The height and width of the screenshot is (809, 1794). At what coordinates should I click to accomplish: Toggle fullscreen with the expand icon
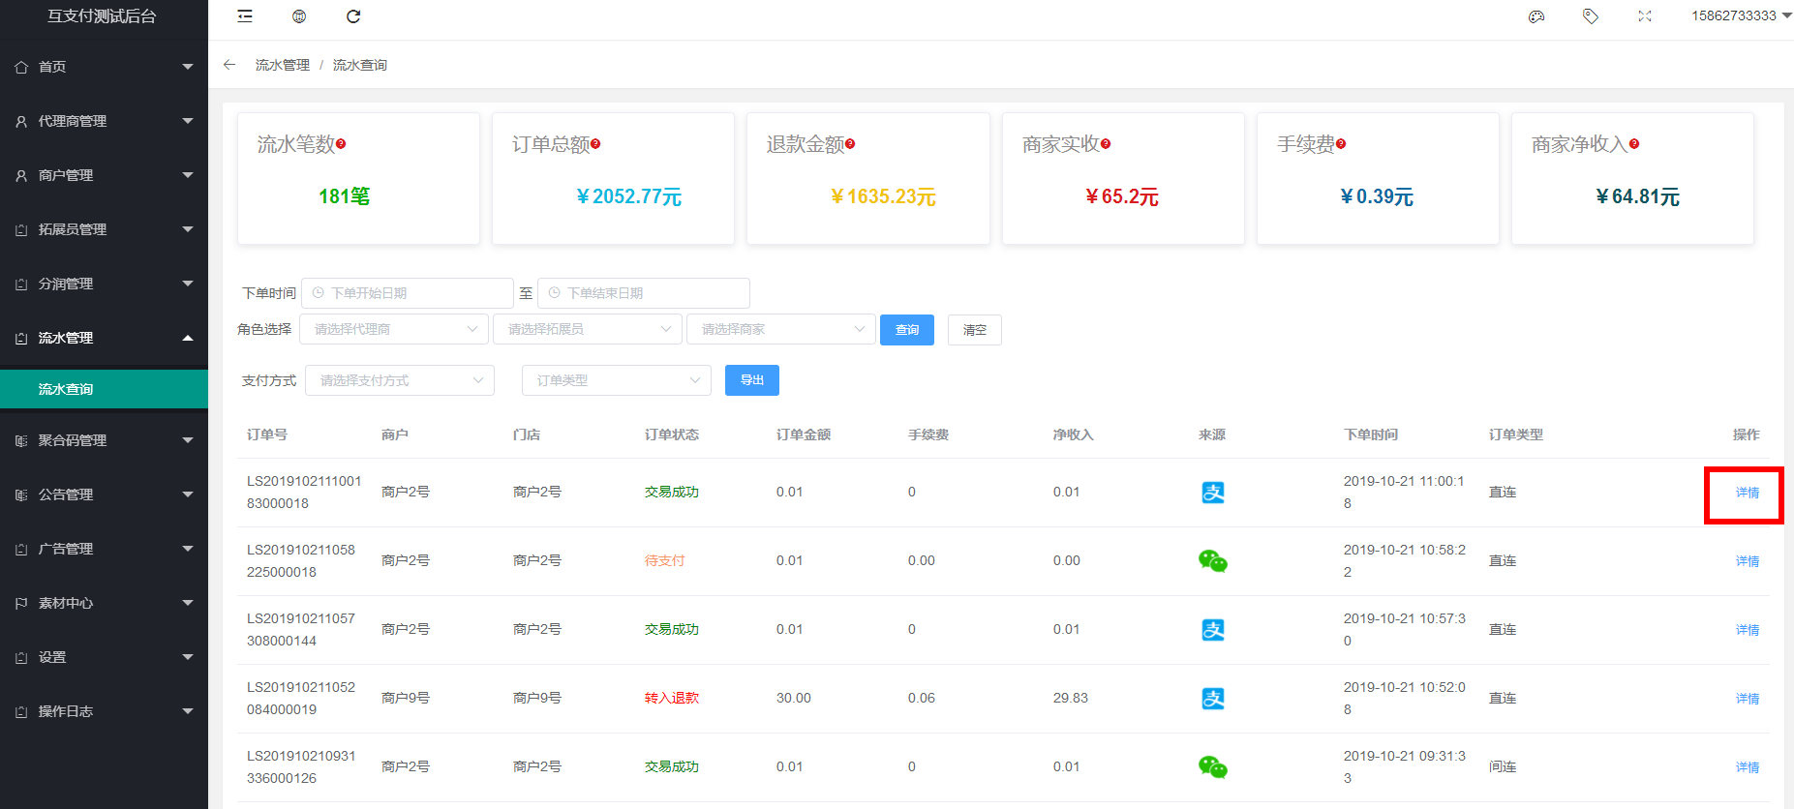point(1645,16)
